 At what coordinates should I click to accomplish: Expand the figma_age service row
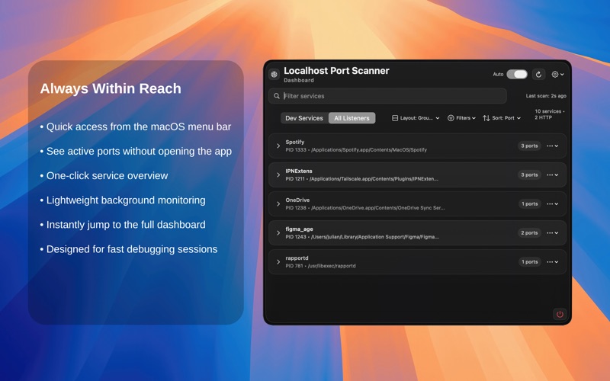pos(278,233)
